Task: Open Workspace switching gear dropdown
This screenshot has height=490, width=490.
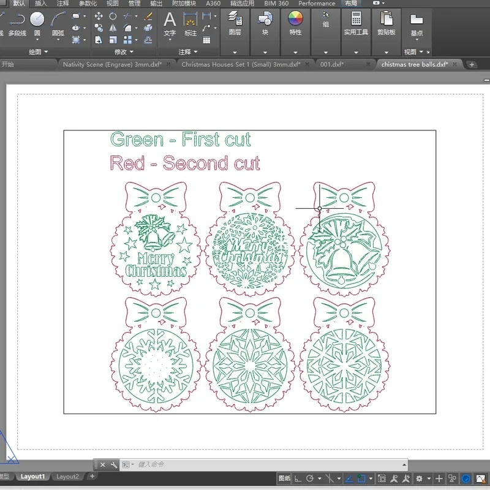Action: pyautogui.click(x=429, y=478)
